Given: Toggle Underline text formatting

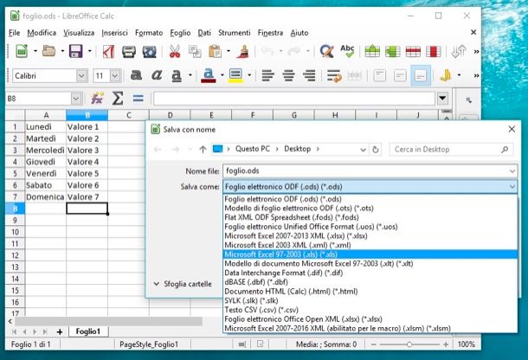Looking at the screenshot, I should [177, 76].
